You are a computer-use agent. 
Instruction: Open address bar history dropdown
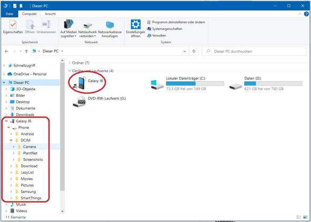(184, 51)
